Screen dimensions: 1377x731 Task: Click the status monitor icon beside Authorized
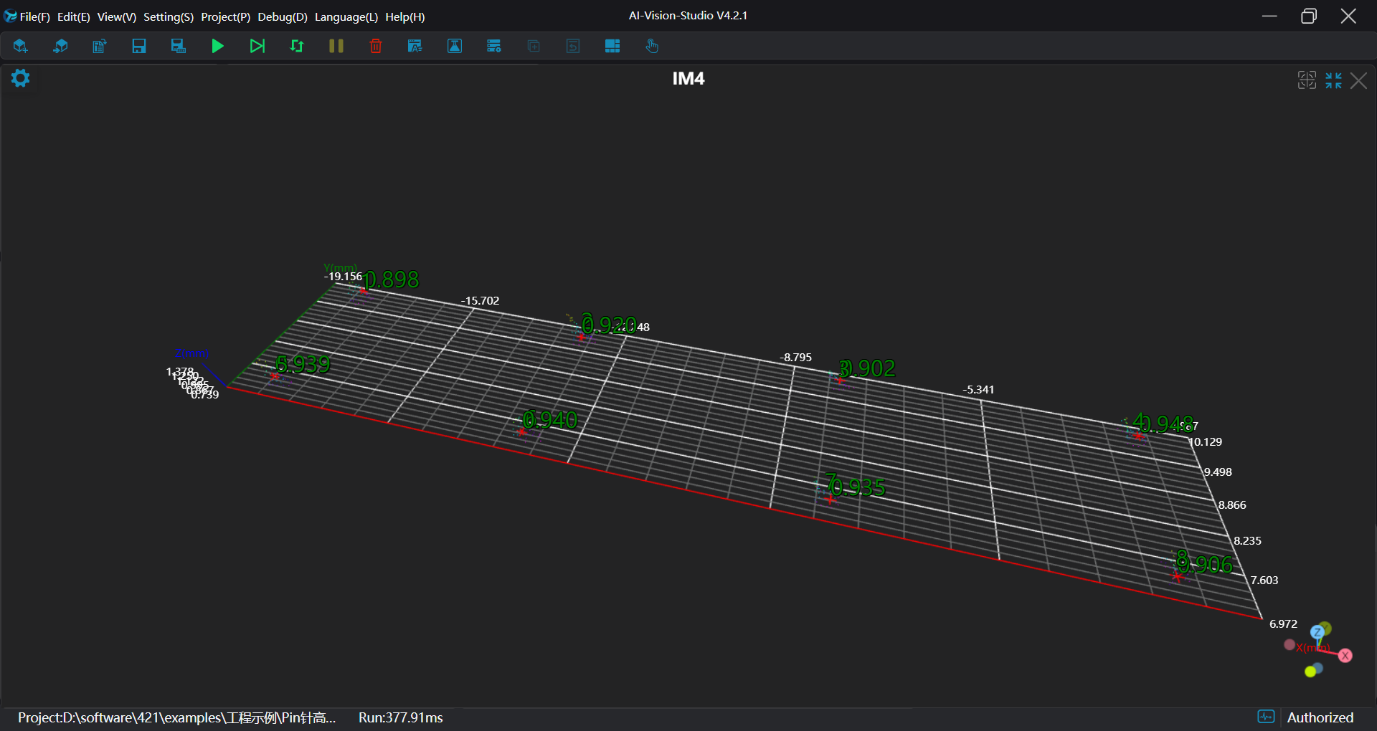[x=1266, y=717]
